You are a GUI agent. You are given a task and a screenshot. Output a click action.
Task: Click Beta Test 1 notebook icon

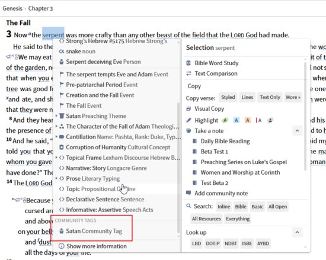pyautogui.click(x=194, y=152)
